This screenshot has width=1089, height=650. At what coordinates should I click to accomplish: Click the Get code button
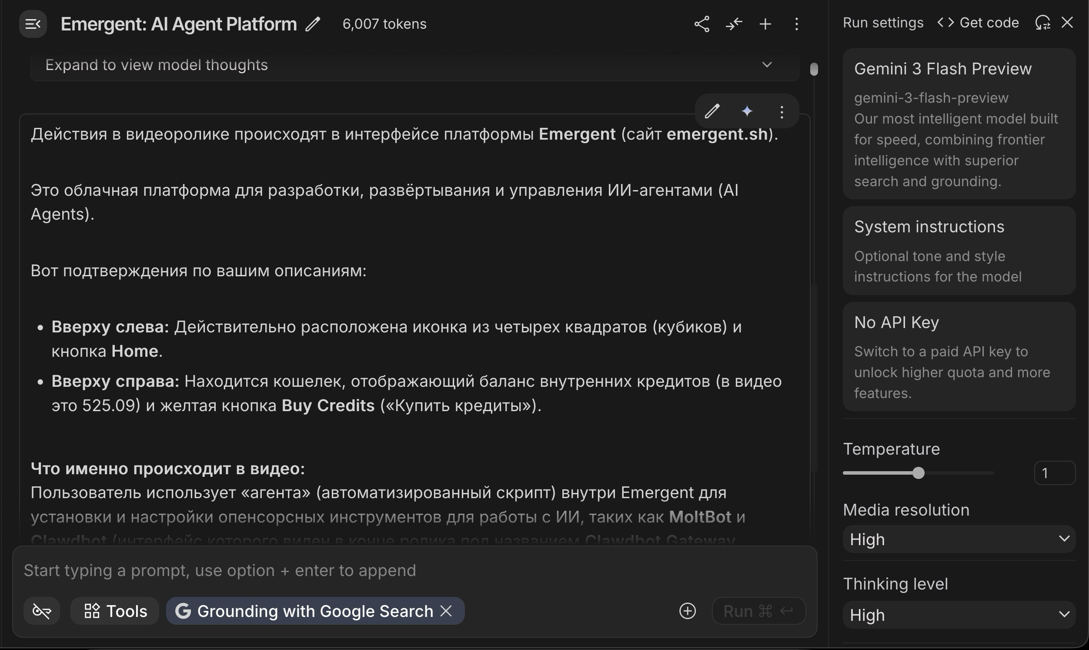tap(978, 23)
